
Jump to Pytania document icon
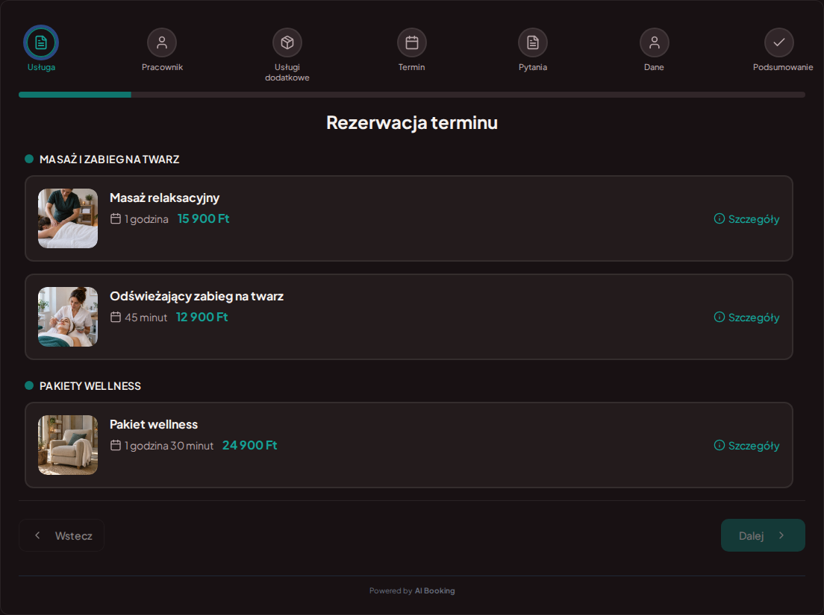point(533,42)
